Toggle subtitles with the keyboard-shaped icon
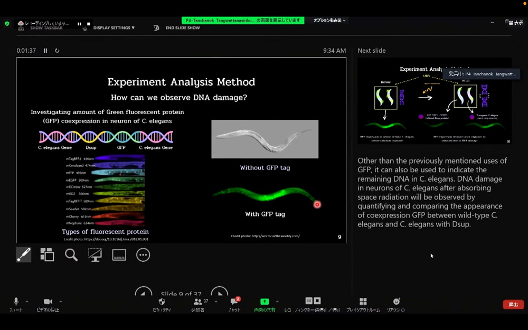Screen dimensions: 528x330 click(x=119, y=255)
